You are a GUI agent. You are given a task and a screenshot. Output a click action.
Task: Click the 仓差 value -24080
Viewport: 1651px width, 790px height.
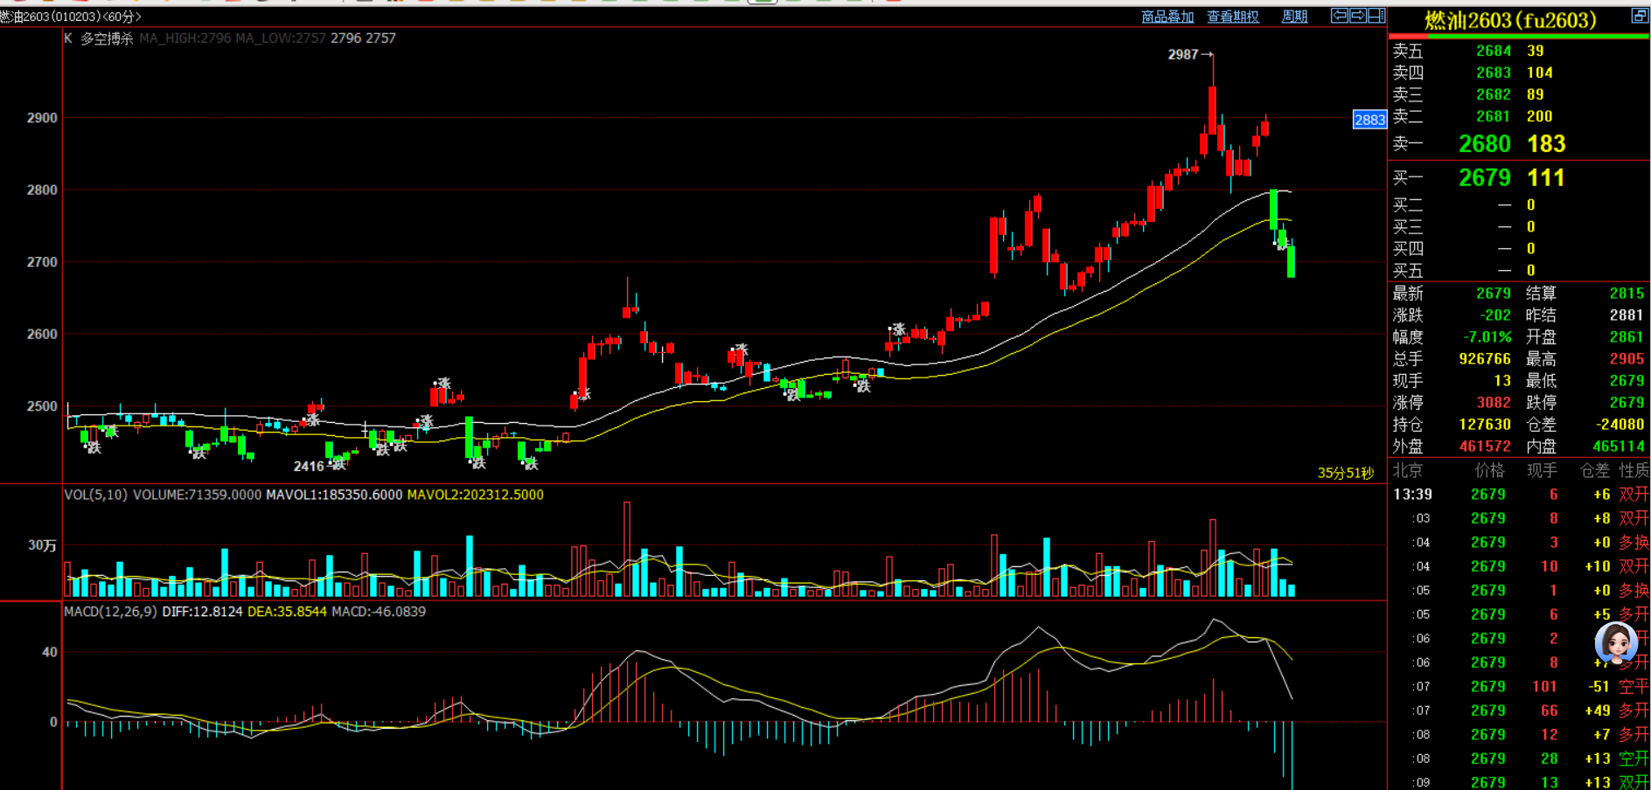tap(1620, 425)
